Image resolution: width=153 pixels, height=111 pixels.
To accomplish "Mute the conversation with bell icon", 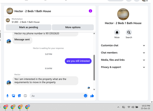I will coord(117,32).
